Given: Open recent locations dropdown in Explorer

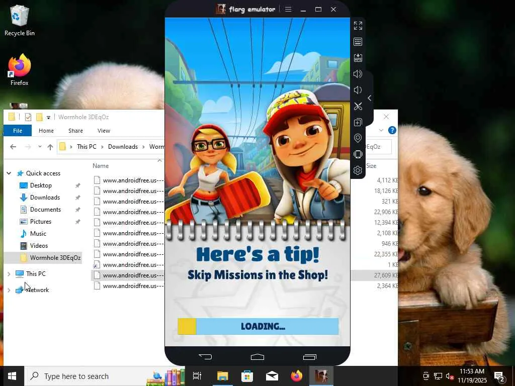Looking at the screenshot, I should [40, 146].
